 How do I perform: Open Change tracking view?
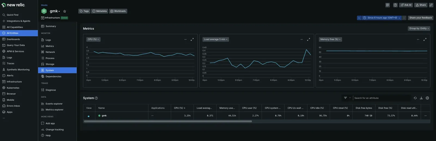tap(55, 130)
